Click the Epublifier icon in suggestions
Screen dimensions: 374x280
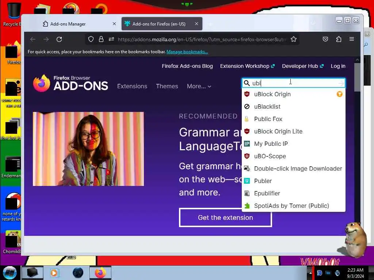[x=247, y=193]
